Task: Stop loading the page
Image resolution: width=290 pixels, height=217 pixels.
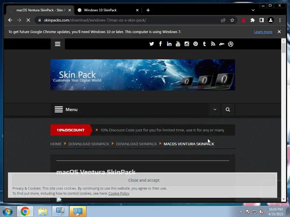Action: click(x=28, y=20)
